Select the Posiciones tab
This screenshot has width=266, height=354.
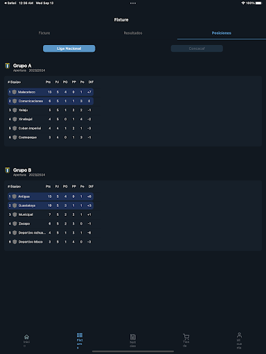pyautogui.click(x=222, y=33)
